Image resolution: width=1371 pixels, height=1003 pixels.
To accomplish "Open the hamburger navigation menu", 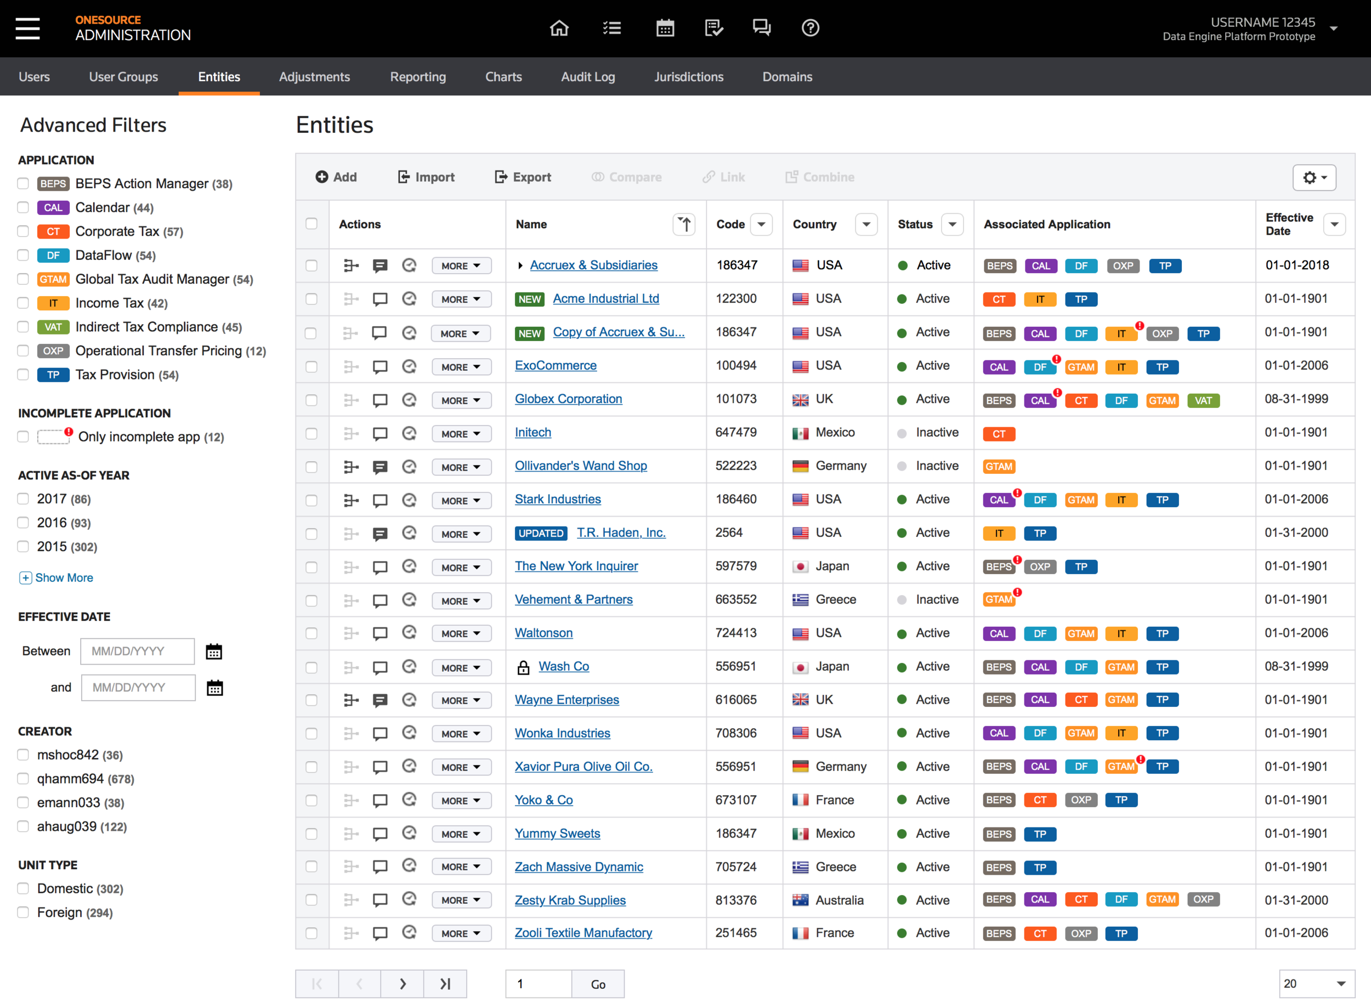I will point(28,29).
